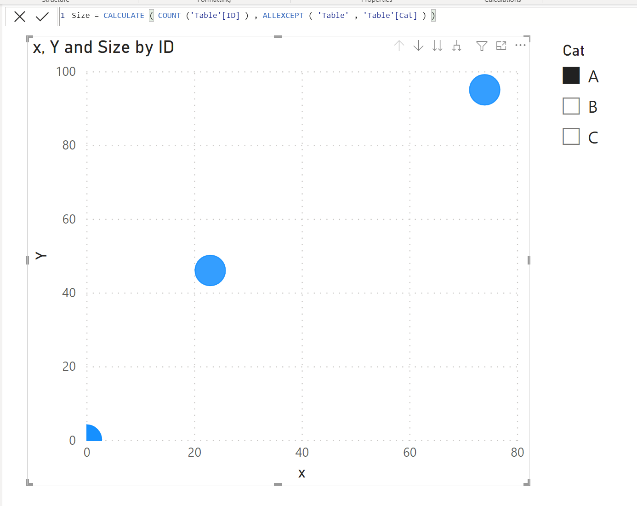Click the chart title 'x, Y and Size by ID'
Screen dimensions: 637x506
pyautogui.click(x=103, y=47)
